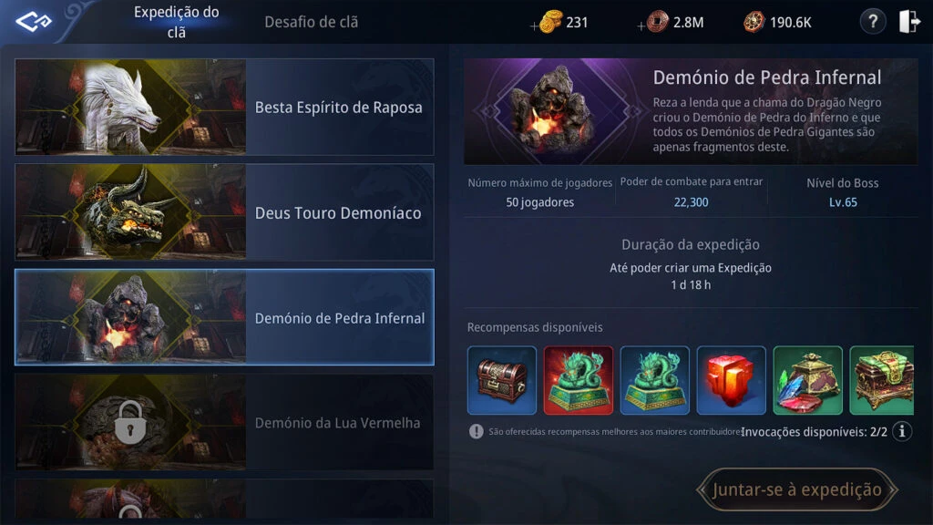Switch to Desafio de clã tab
The image size is (933, 525).
click(x=312, y=22)
